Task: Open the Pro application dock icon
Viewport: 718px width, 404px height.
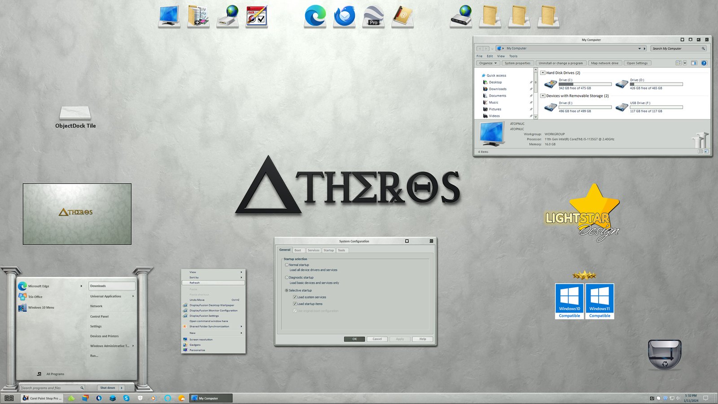Action: click(373, 16)
